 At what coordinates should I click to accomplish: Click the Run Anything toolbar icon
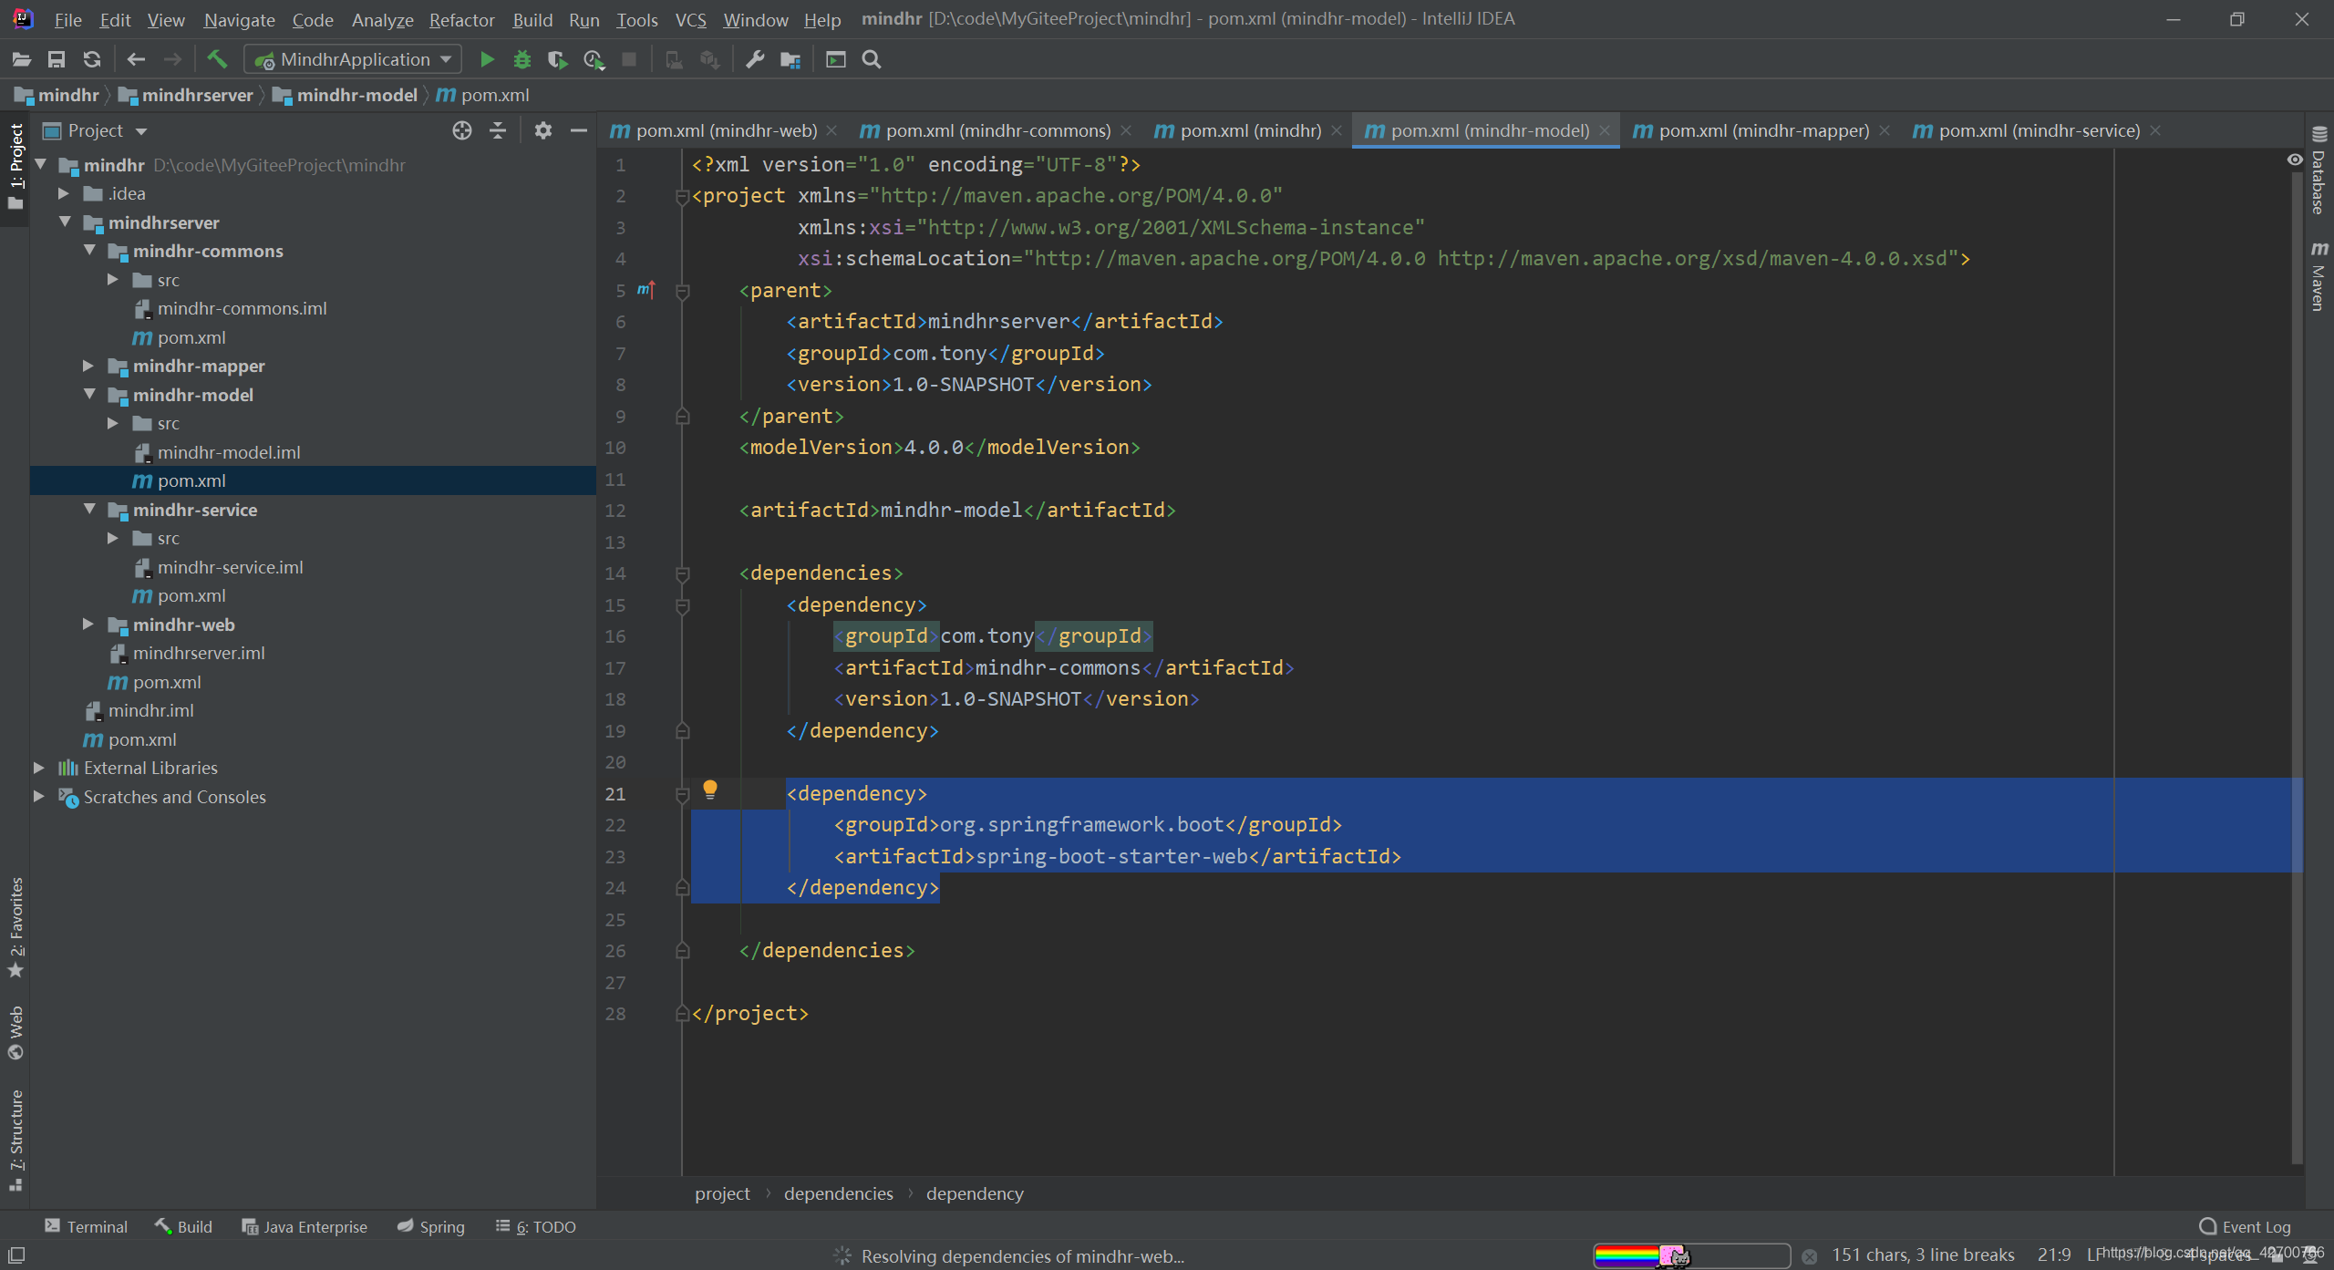[x=836, y=59]
